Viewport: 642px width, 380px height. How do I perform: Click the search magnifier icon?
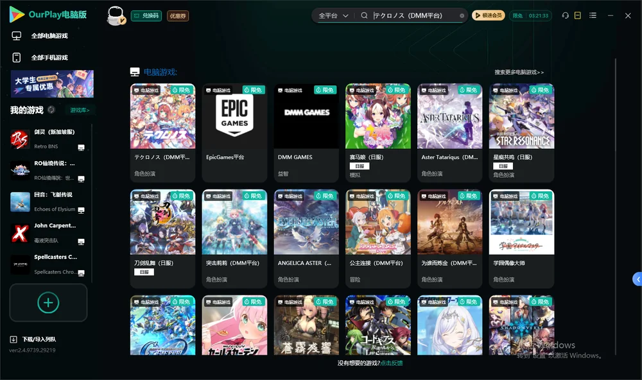point(364,15)
